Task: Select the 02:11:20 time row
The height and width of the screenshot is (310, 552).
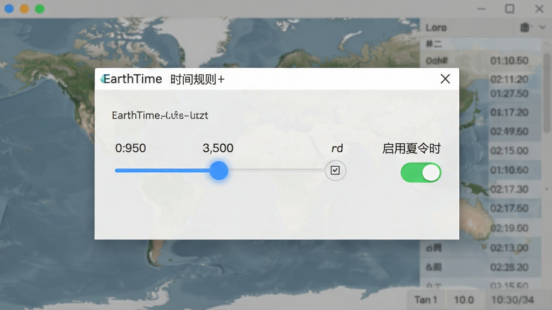Action: 509,80
